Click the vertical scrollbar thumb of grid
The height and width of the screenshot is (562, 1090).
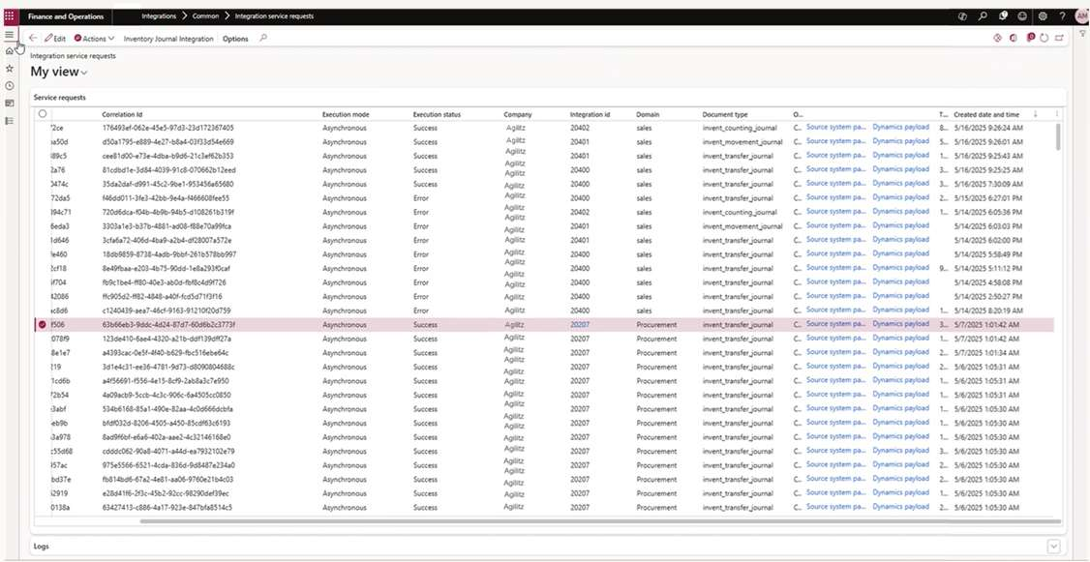(1058, 136)
